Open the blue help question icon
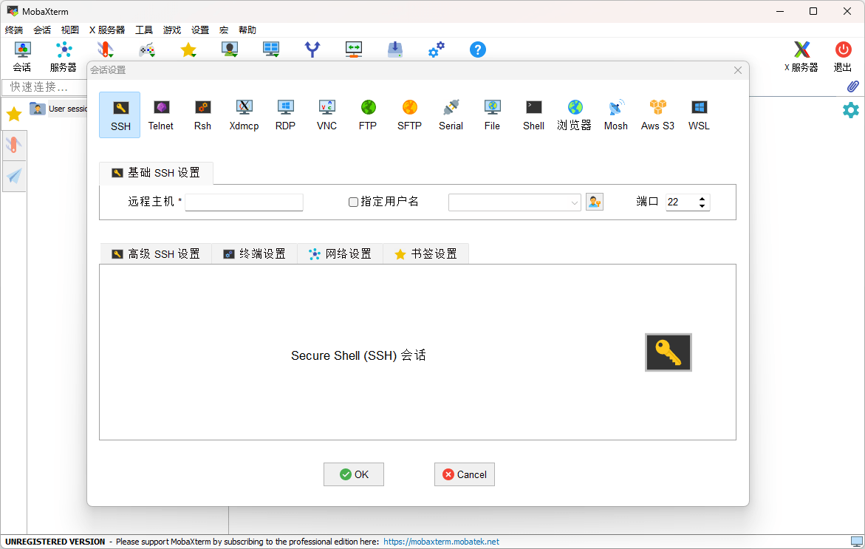The width and height of the screenshot is (865, 549). (478, 50)
